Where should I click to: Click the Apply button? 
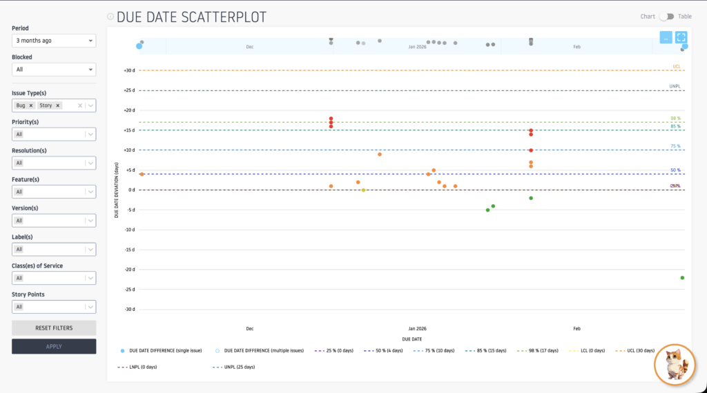[x=54, y=346]
